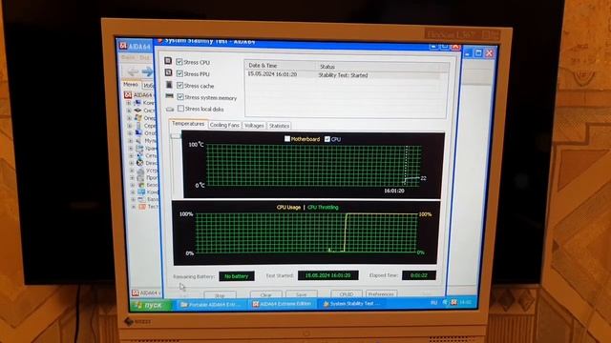This screenshot has width=611, height=343.
Task: Click the Stress FPU chip icon
Action: tap(168, 72)
